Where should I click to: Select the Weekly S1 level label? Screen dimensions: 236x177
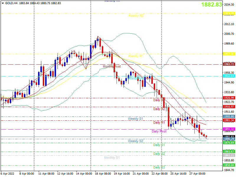[x=135, y=119]
